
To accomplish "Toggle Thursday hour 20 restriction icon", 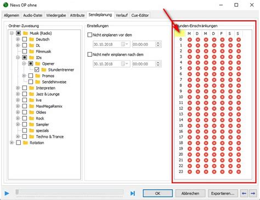I will 214,154.
